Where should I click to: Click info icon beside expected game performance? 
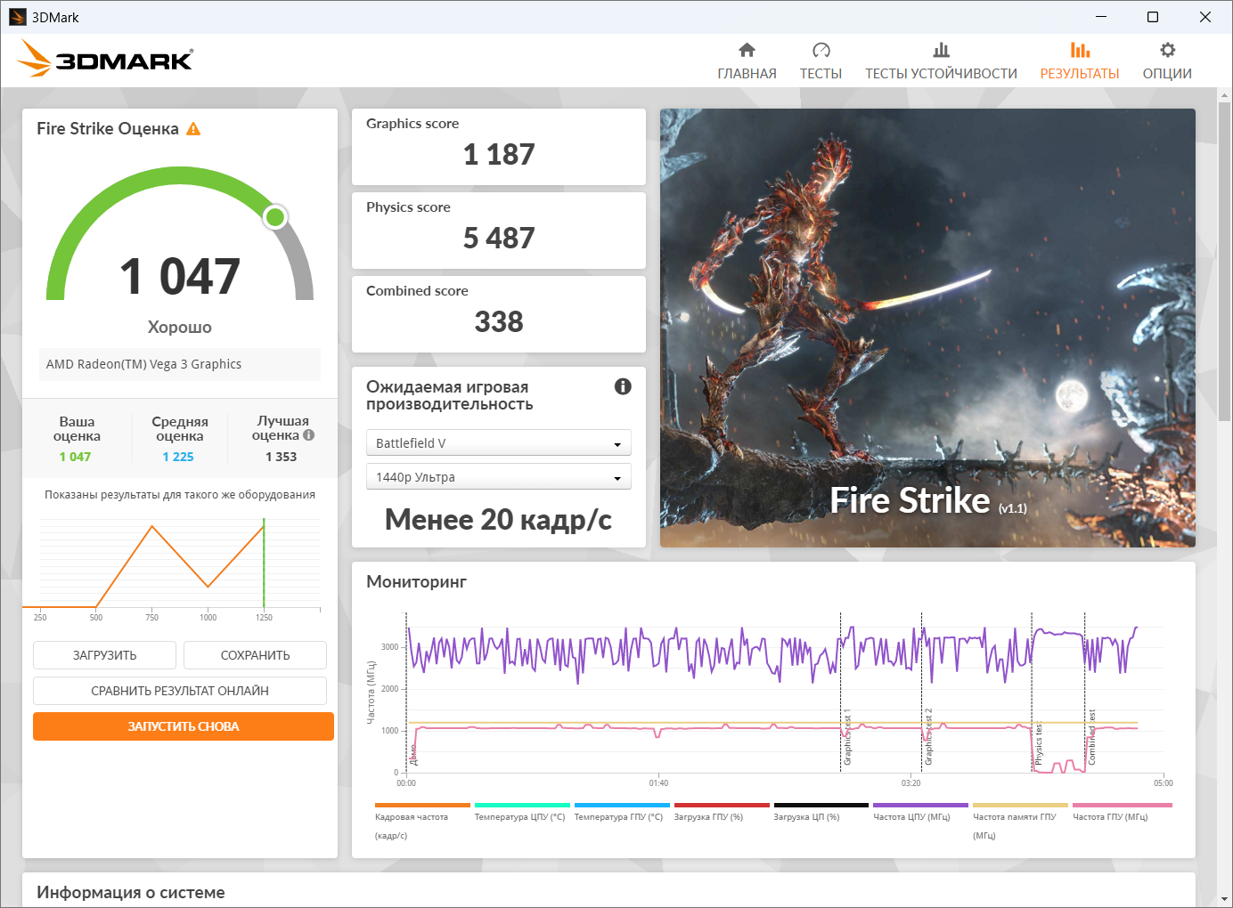623,386
